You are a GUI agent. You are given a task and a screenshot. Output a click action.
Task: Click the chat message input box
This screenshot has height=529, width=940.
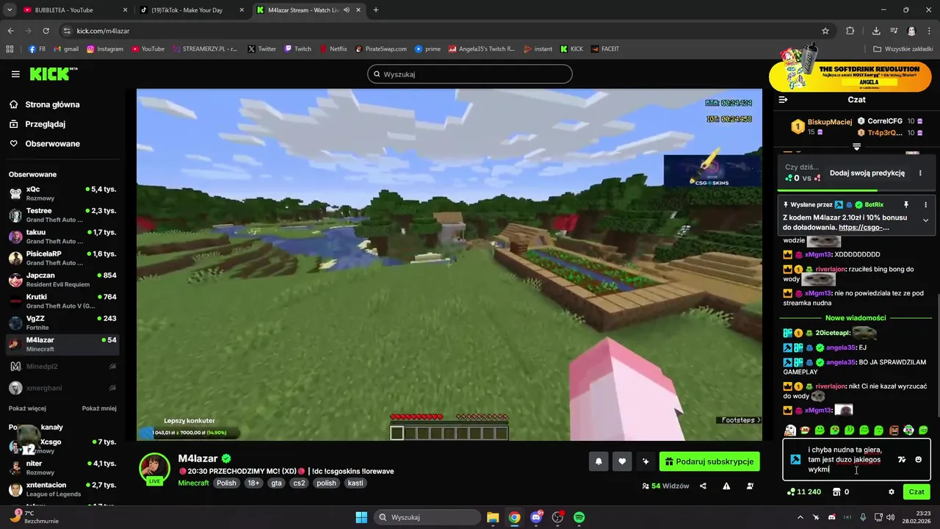tap(856, 459)
